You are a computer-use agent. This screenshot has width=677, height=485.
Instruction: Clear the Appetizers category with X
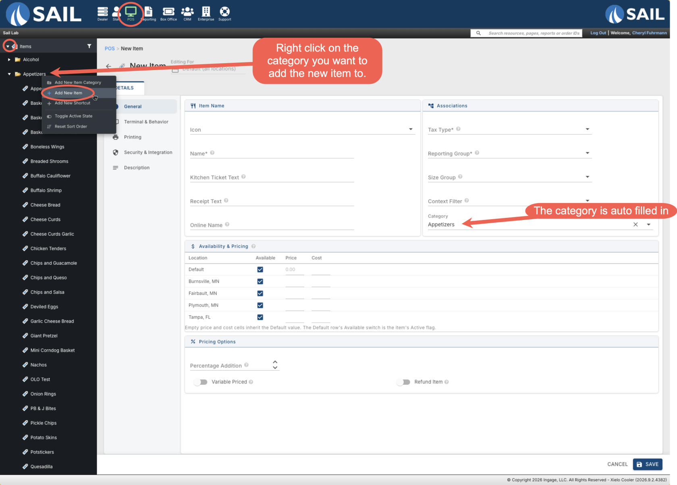point(635,224)
